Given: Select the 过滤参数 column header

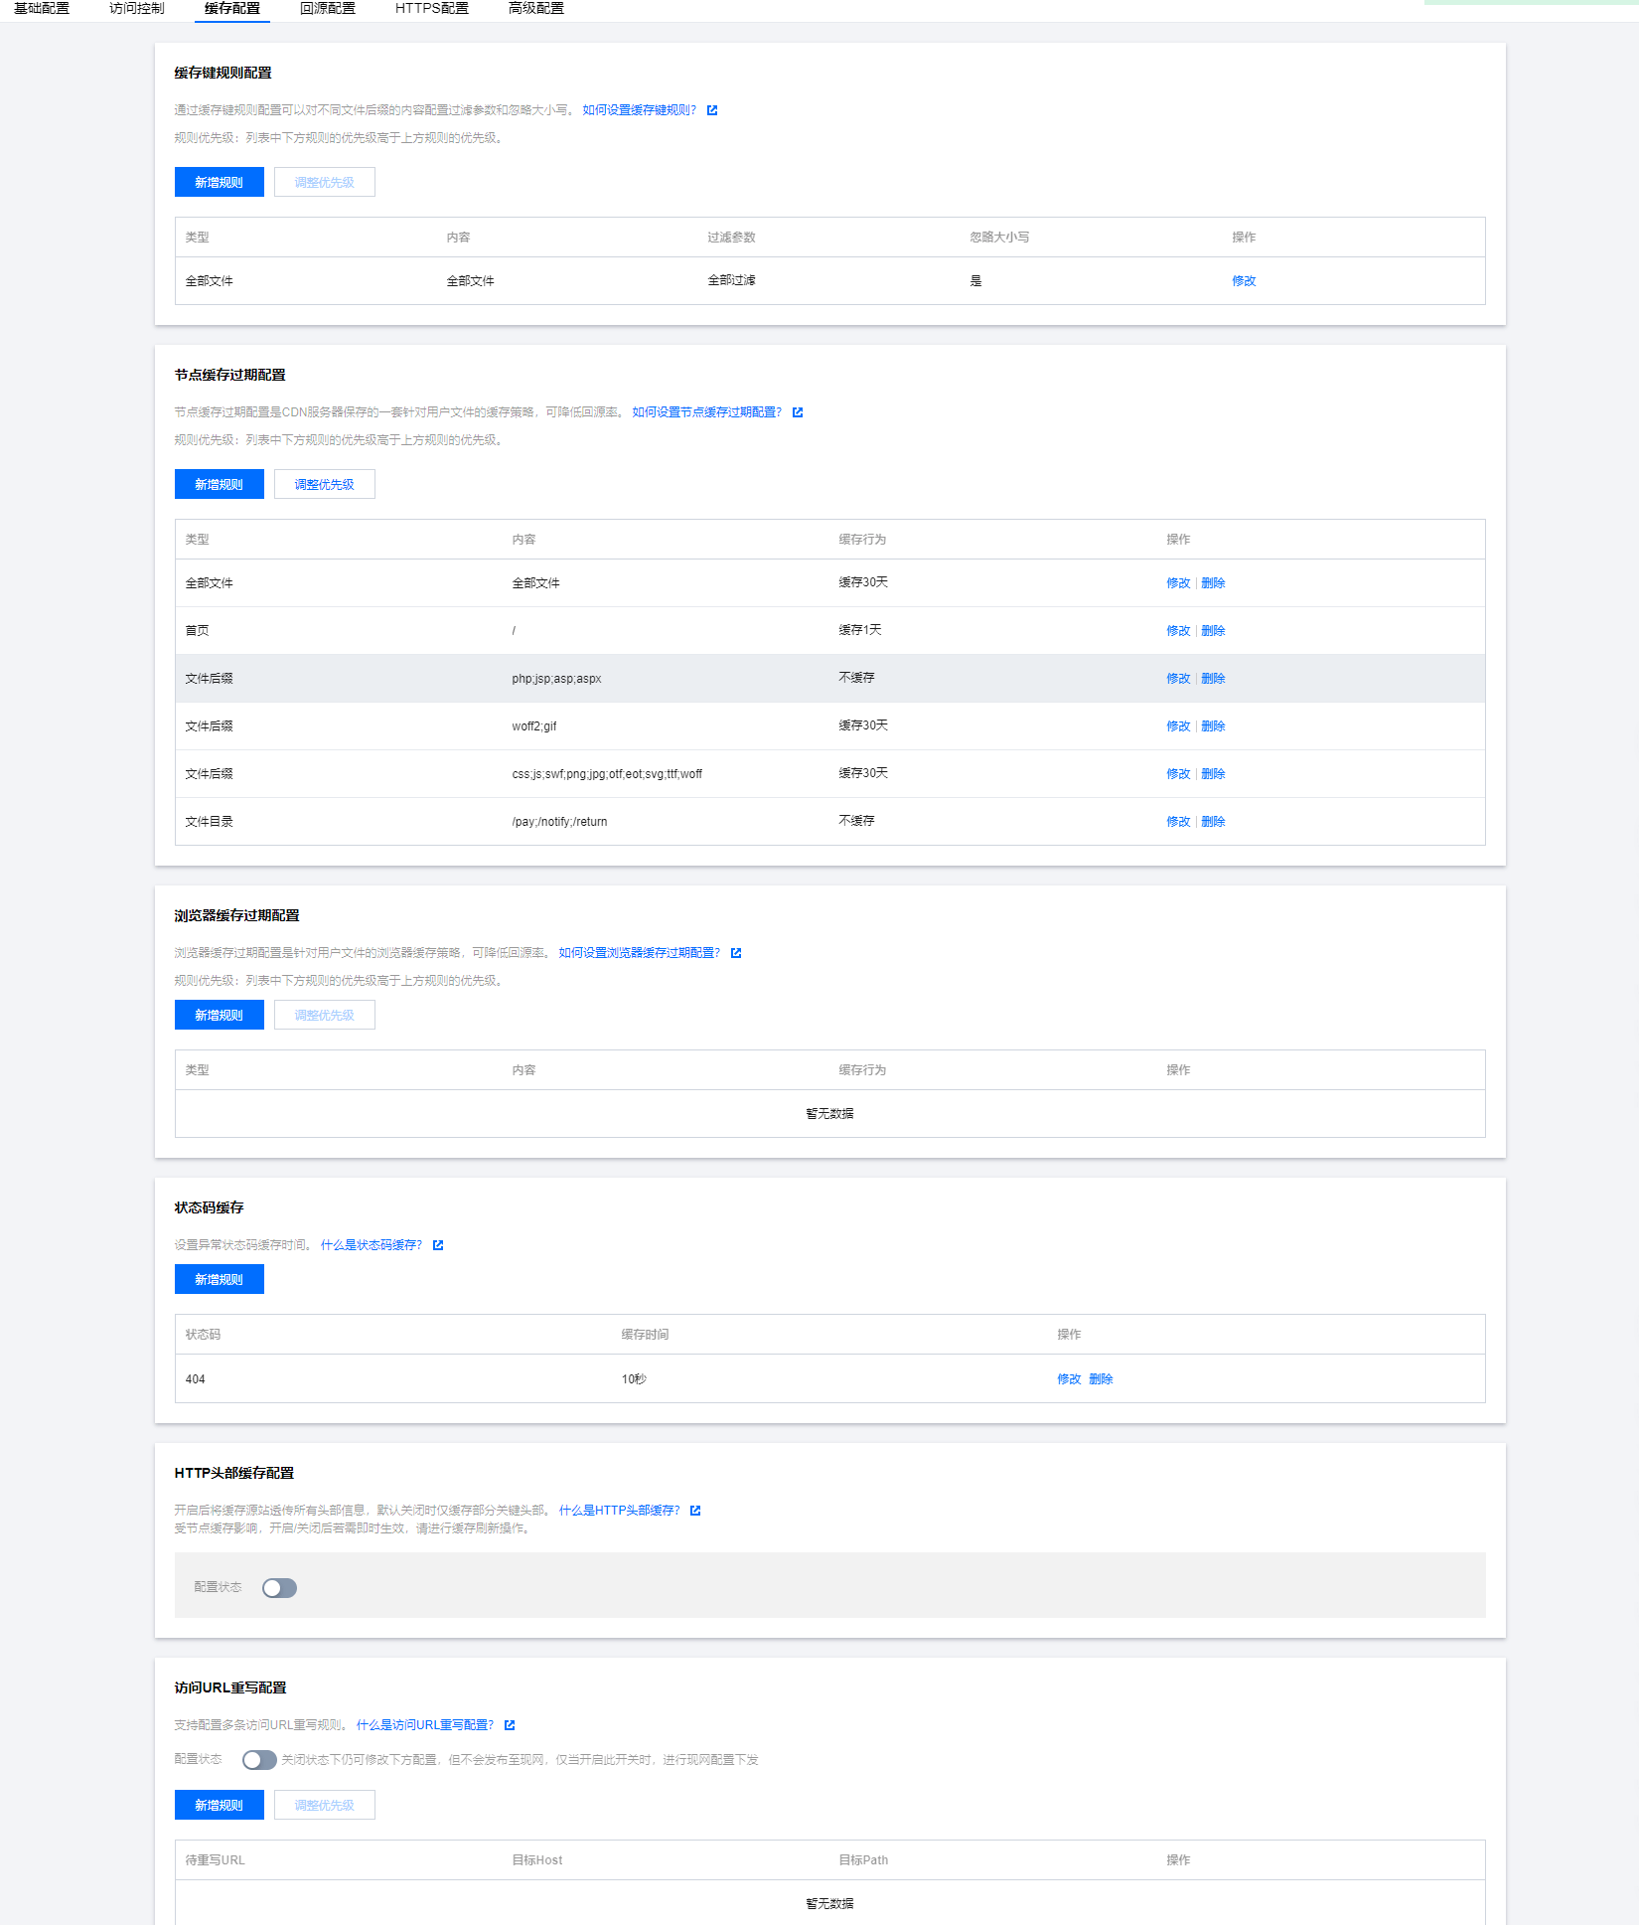Looking at the screenshot, I should click(731, 238).
